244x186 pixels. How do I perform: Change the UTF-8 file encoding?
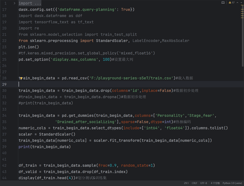(203, 183)
